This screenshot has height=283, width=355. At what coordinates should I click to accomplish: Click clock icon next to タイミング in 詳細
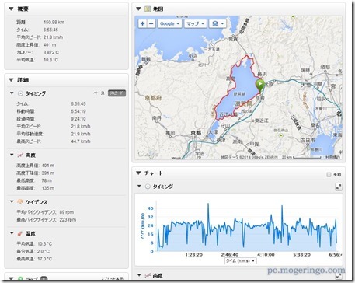coord(20,93)
